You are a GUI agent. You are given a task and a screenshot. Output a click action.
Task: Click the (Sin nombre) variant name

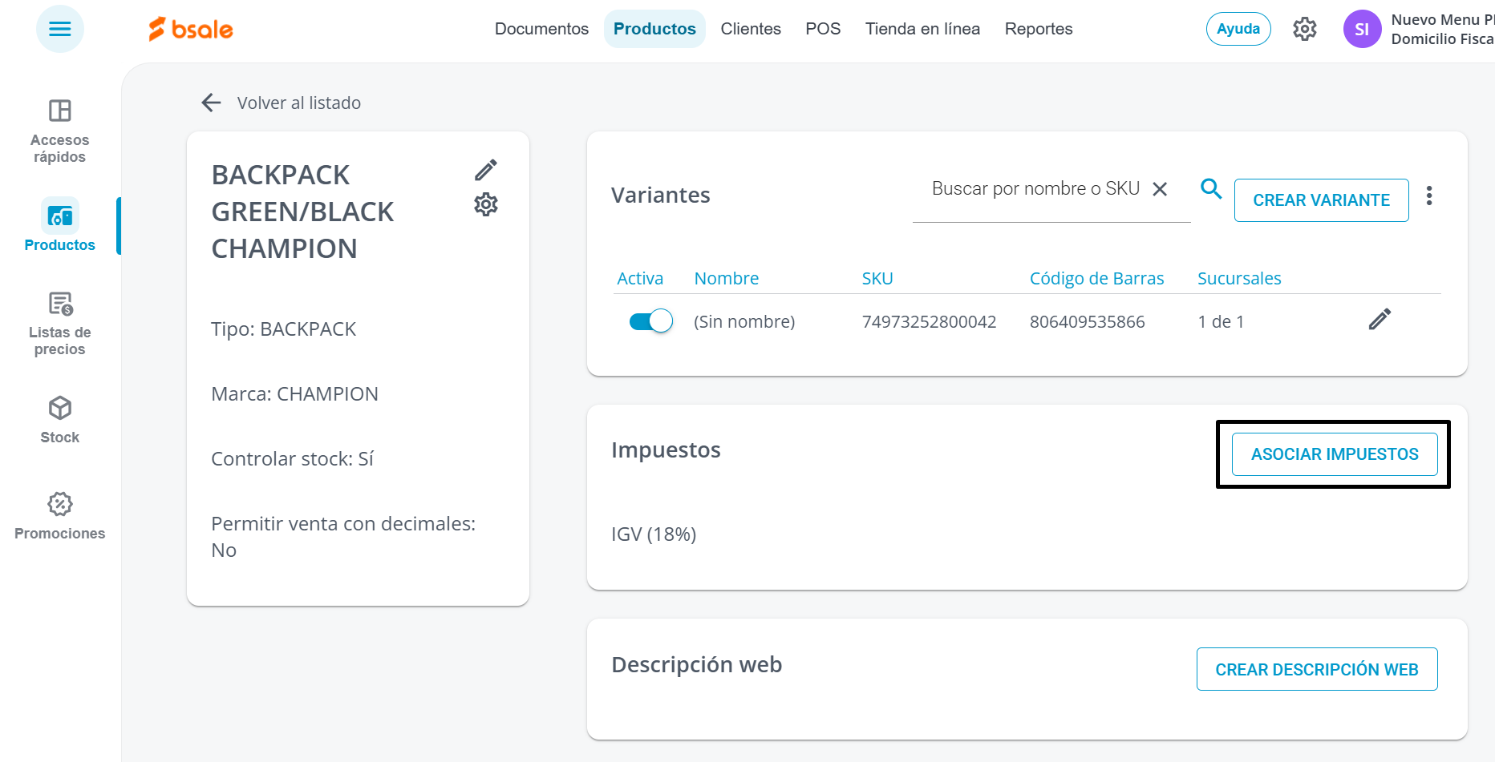pyautogui.click(x=744, y=321)
